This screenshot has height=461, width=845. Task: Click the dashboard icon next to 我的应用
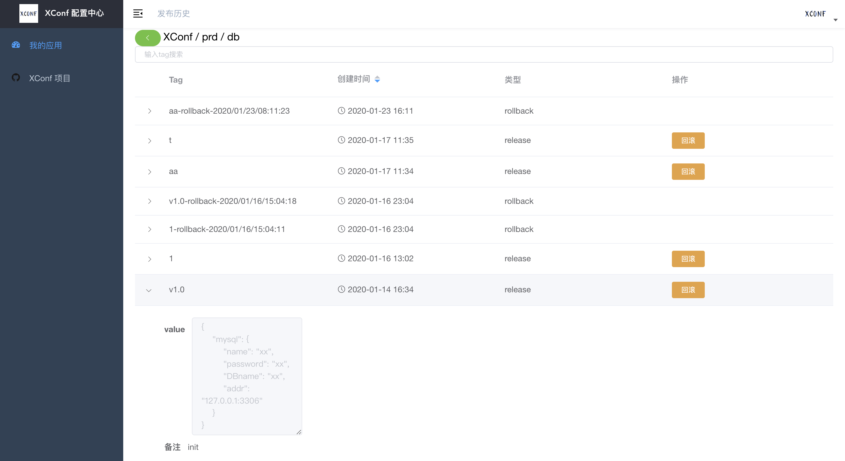[16, 45]
